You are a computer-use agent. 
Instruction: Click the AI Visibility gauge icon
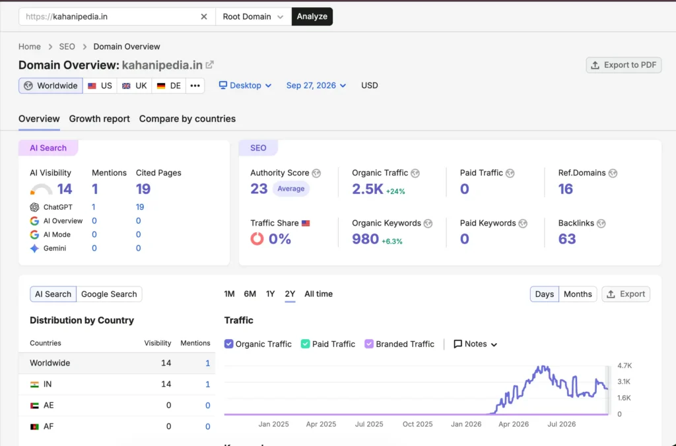point(42,189)
